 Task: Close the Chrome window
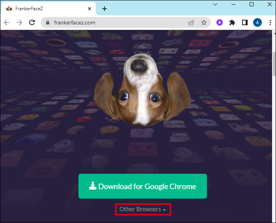270,4
